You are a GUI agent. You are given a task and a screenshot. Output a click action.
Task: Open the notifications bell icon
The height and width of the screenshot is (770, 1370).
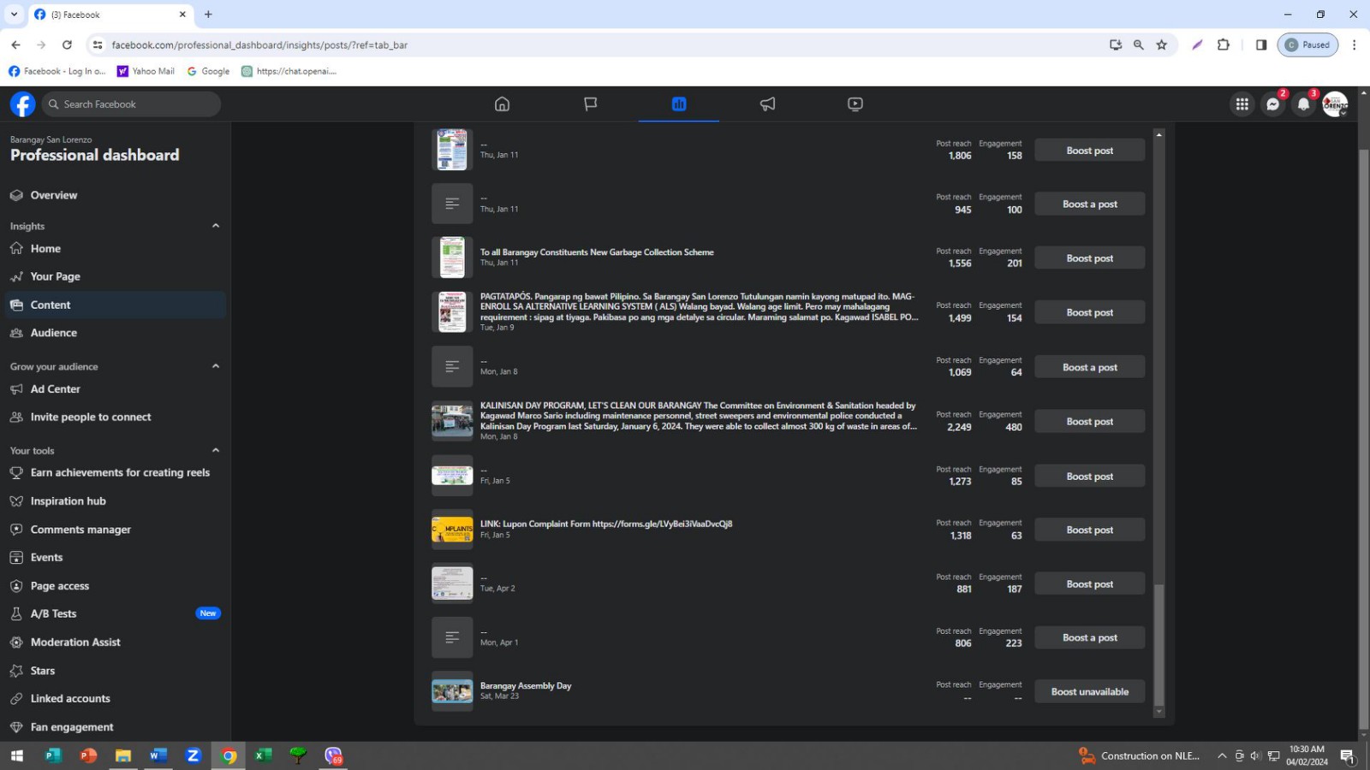point(1304,104)
